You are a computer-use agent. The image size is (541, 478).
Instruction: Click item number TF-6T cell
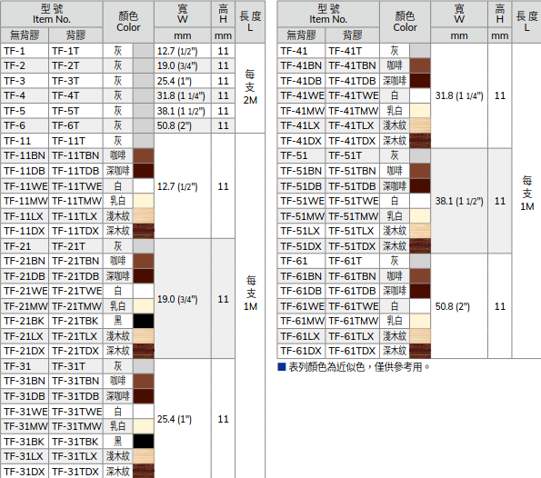75,125
